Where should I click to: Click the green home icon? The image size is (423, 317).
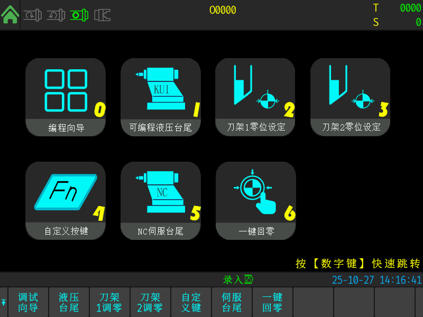point(10,15)
